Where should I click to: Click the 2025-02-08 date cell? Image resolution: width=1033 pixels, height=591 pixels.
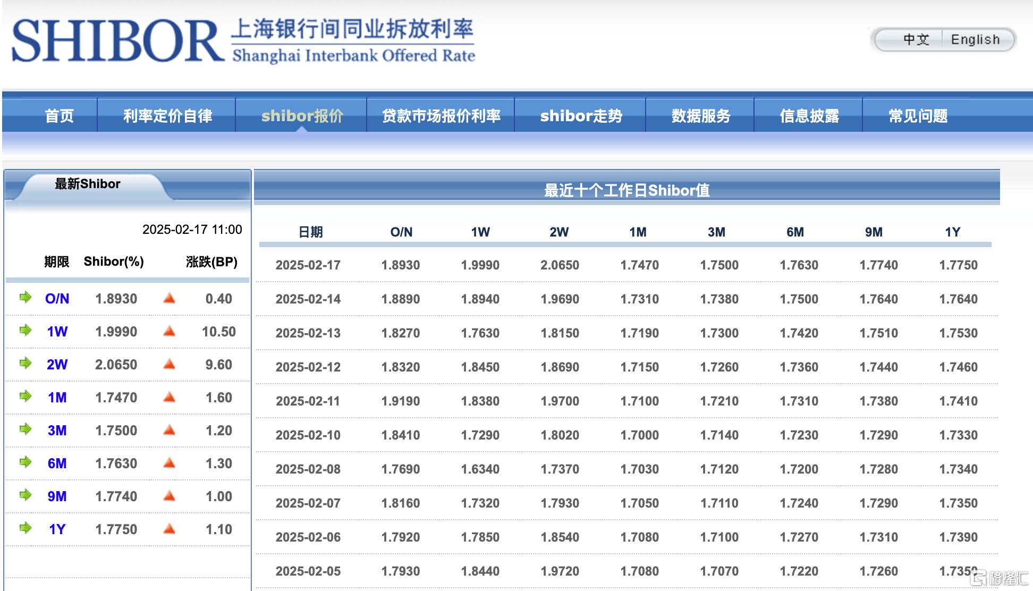click(308, 469)
